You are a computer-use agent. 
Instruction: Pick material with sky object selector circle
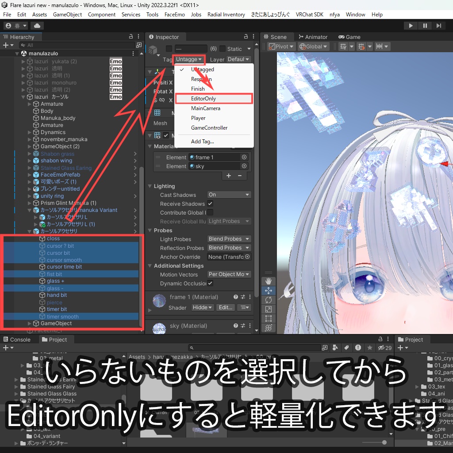(x=244, y=166)
